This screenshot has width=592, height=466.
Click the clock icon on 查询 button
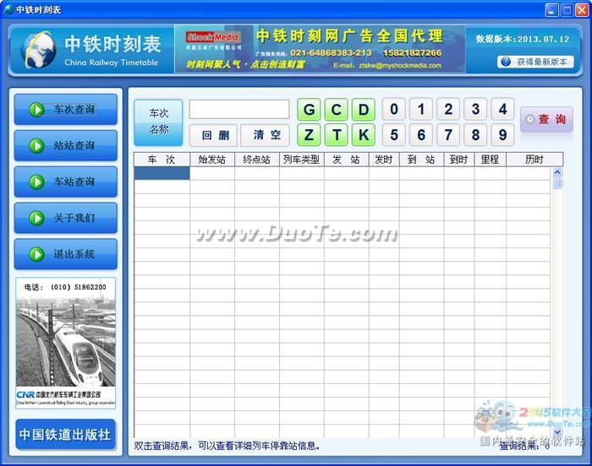tap(529, 119)
